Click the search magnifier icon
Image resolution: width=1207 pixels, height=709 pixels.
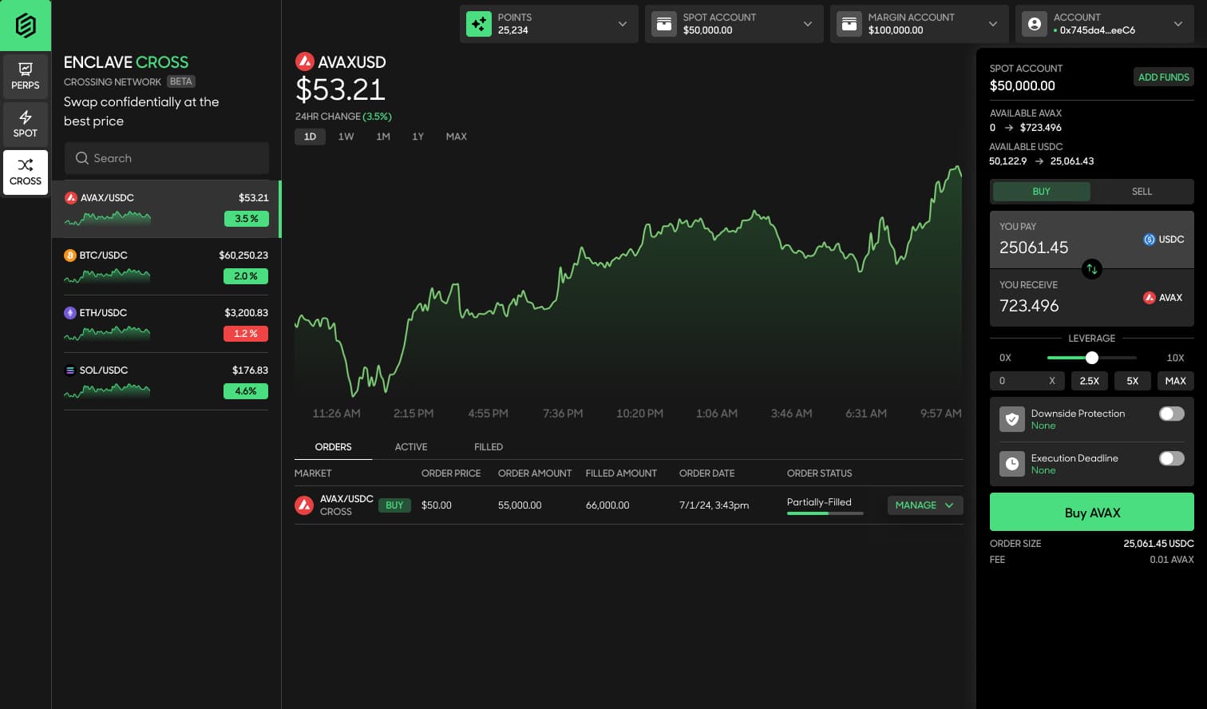(81, 158)
